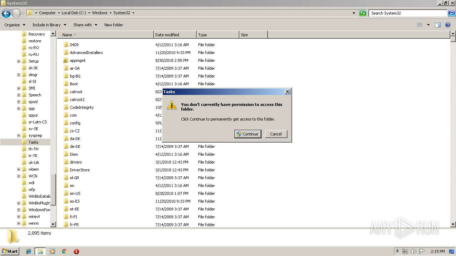Image resolution: width=456 pixels, height=256 pixels.
Task: Click the Windows Explorer taskbar icon
Action: pos(40,251)
